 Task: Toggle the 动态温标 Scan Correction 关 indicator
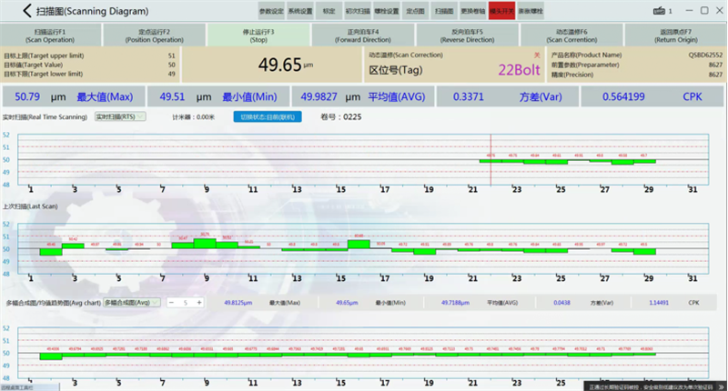[x=537, y=55]
